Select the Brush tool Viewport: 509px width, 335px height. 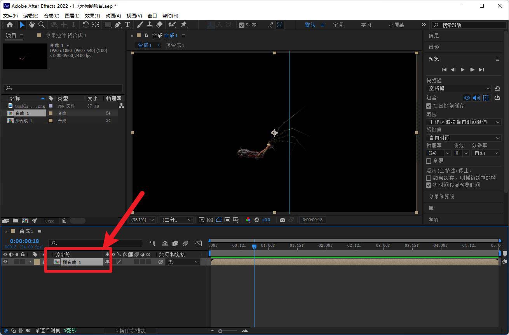point(140,25)
